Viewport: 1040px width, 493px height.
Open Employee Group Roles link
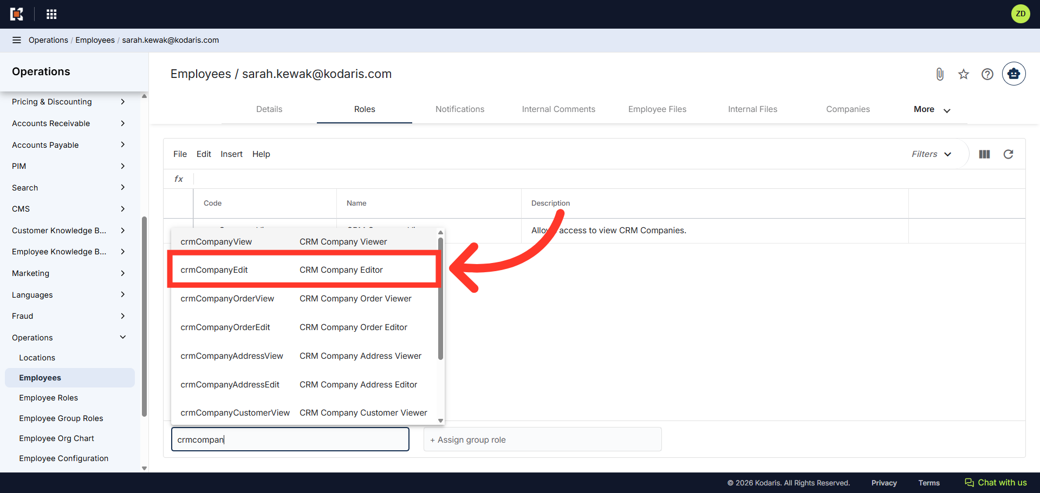61,418
